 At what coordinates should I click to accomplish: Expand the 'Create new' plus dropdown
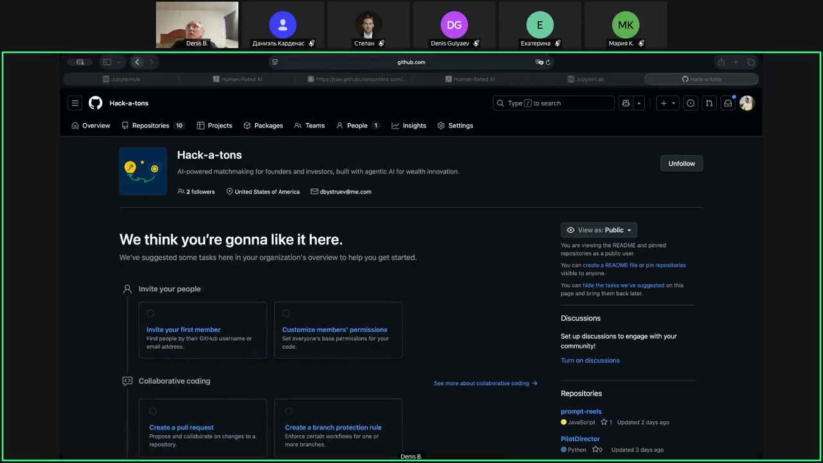668,103
